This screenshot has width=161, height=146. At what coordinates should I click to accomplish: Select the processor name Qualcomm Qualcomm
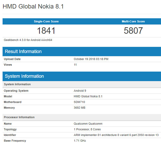click(88, 124)
